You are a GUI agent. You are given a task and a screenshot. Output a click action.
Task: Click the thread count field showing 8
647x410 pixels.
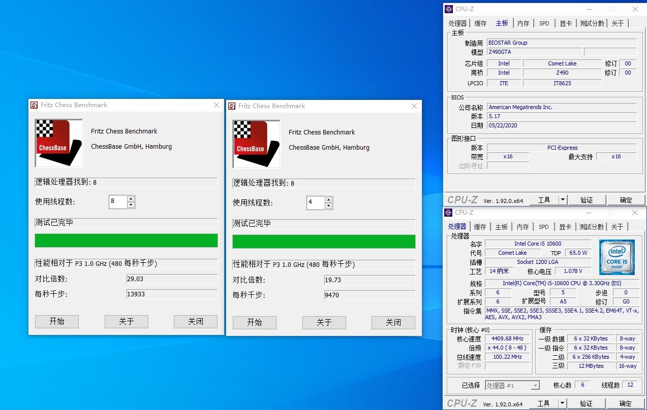point(118,202)
